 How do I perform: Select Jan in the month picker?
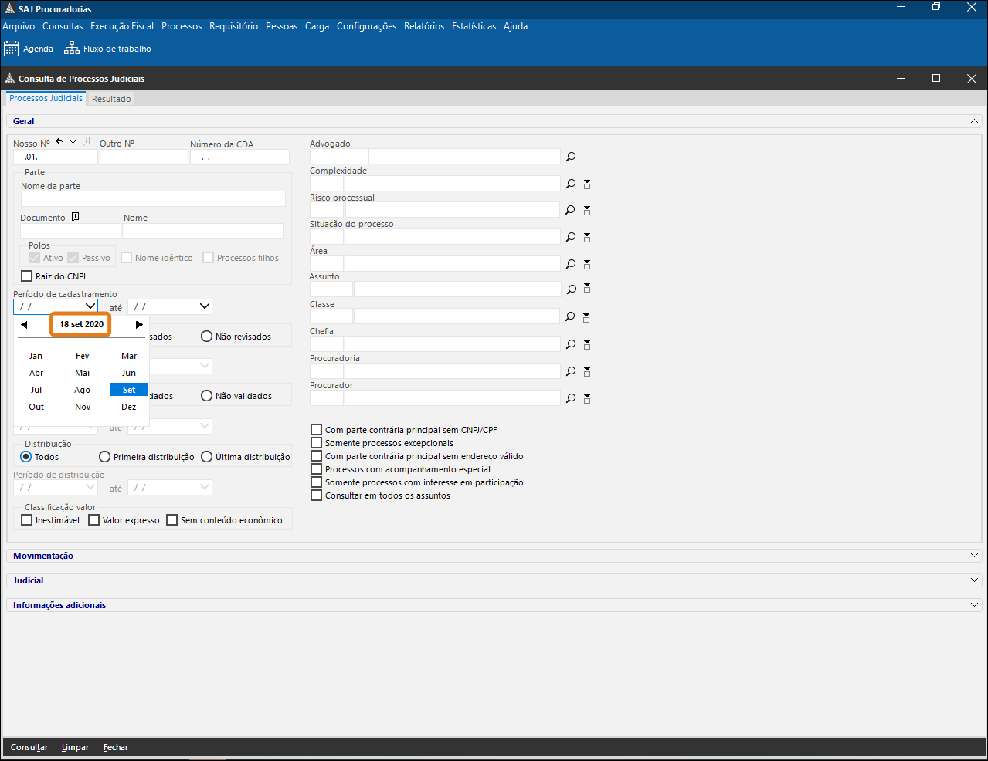(x=36, y=356)
